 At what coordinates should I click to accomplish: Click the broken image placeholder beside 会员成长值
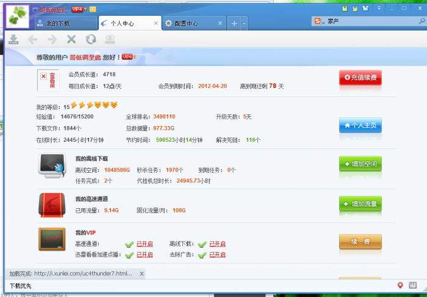point(48,80)
